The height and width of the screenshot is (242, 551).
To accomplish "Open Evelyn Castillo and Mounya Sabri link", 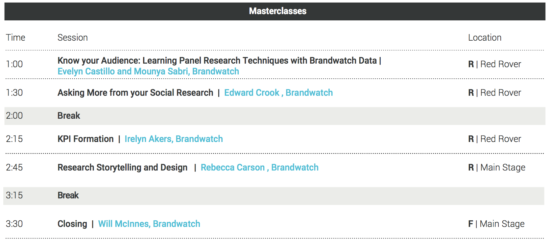I will 148,71.
